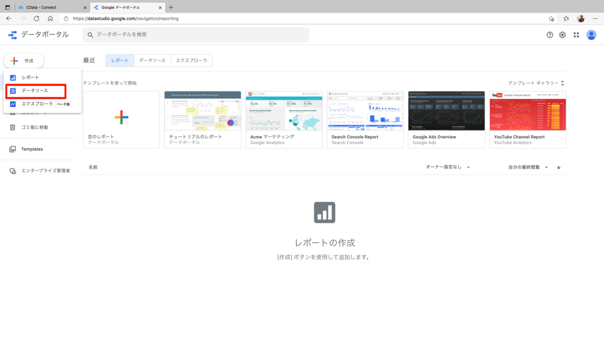
Task: Open the 空のレポート blank template
Action: point(121,120)
